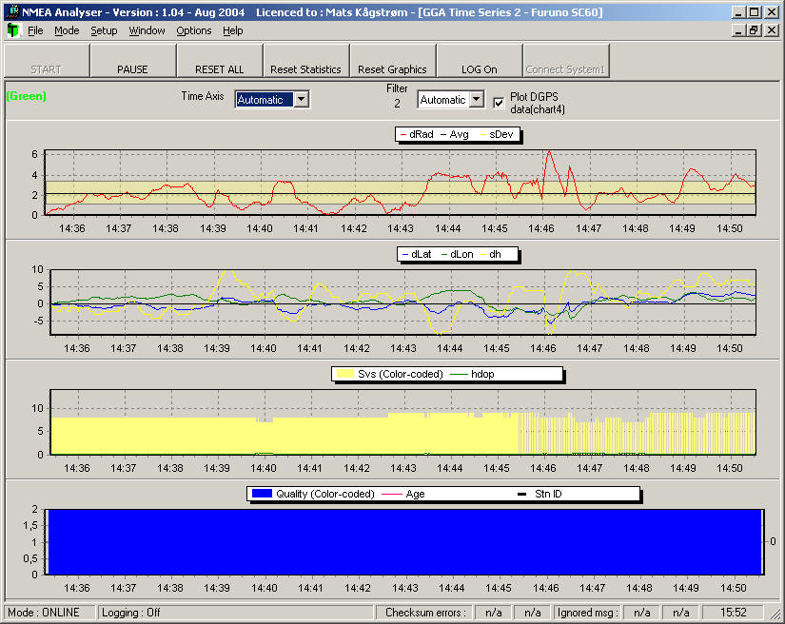Open the Setup menu
This screenshot has width=785, height=624.
pyautogui.click(x=104, y=30)
